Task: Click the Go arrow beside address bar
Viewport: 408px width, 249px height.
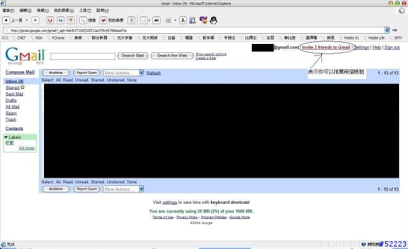Action: pos(395,30)
